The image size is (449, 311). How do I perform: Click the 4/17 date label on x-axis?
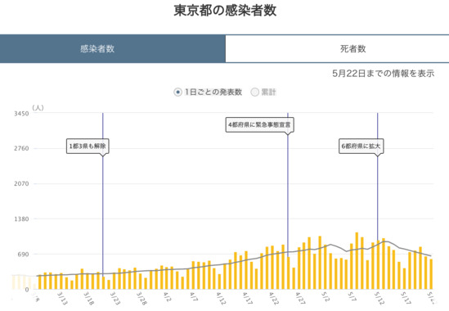click(248, 299)
